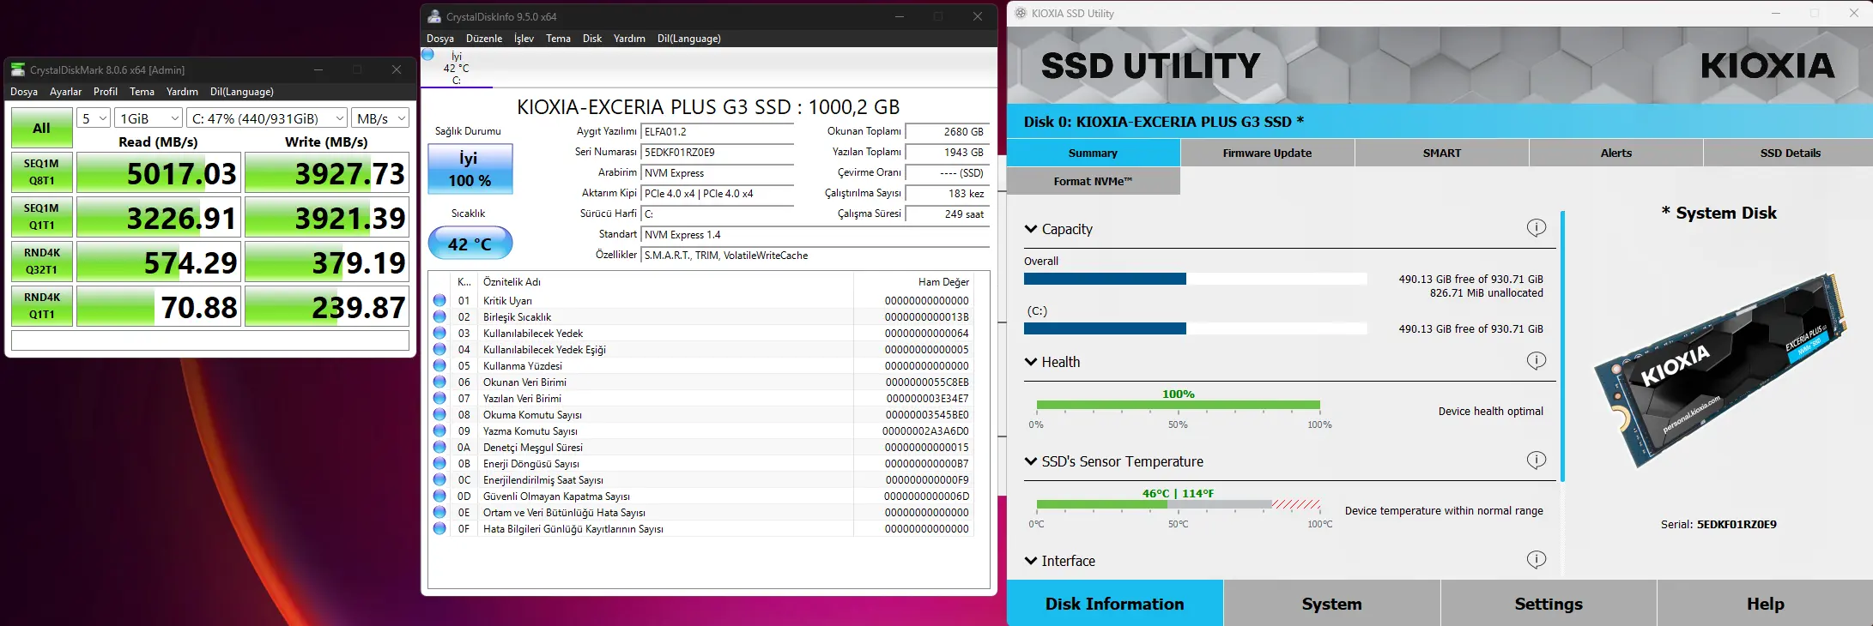Open Profil menu in CrystalDiskMark
The image size is (1873, 626).
tap(106, 92)
